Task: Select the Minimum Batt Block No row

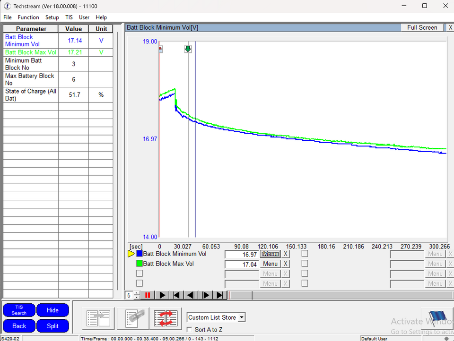Action: [x=58, y=64]
